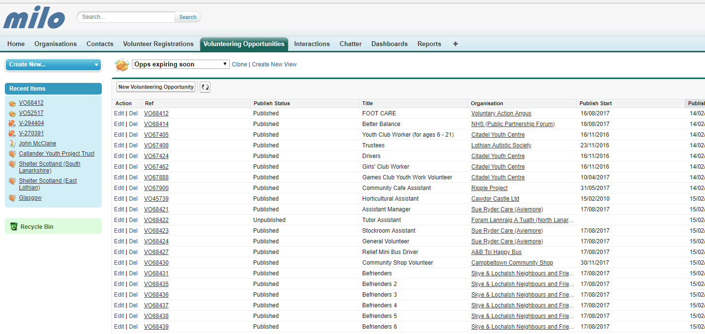The height and width of the screenshot is (334, 705).
Task: Open Lothian Autistic Society link
Action: (501, 145)
